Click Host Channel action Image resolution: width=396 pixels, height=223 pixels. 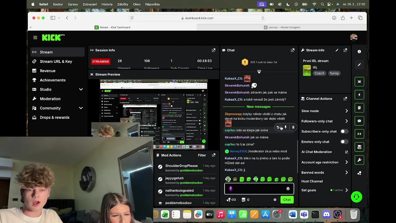312,181
